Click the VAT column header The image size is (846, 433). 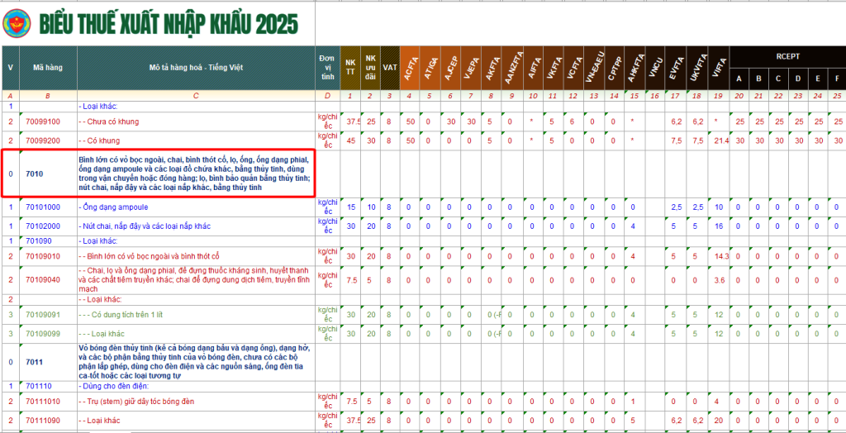pos(391,67)
